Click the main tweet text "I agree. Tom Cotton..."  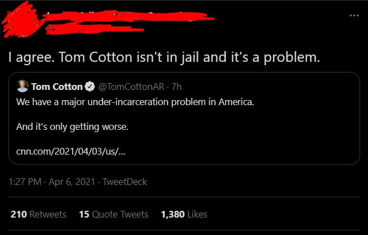163,57
